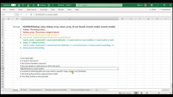
Task: Click the Borders grid icon
Action: 49,5
